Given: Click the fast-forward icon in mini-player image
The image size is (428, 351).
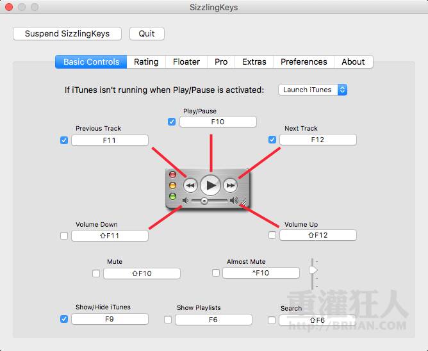Looking at the screenshot, I should pyautogui.click(x=231, y=186).
